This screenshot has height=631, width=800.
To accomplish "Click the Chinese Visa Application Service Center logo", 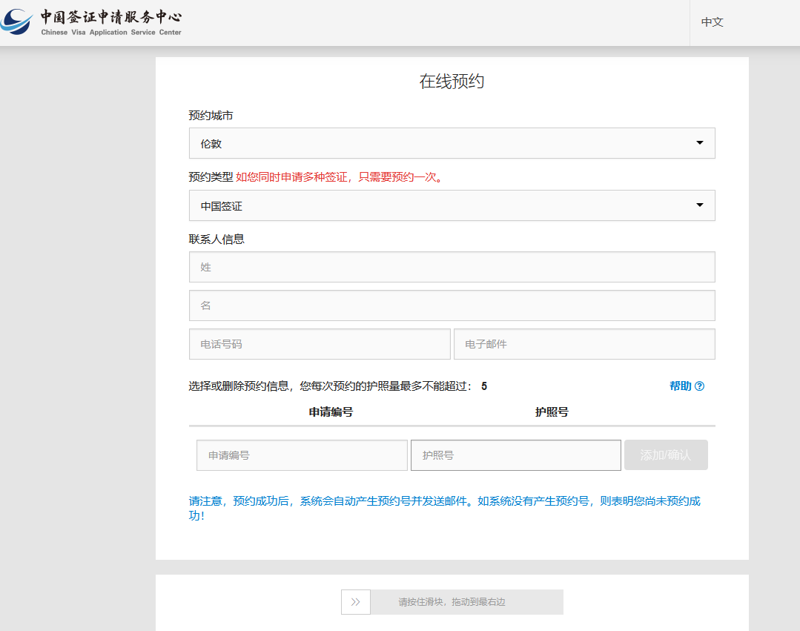I will (91, 22).
